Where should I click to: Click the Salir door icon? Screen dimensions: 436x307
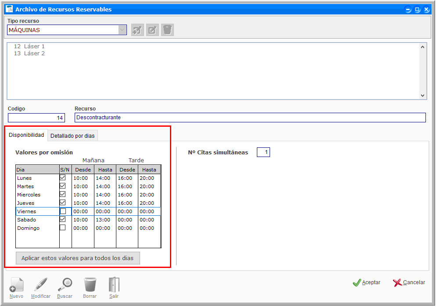[x=114, y=285]
